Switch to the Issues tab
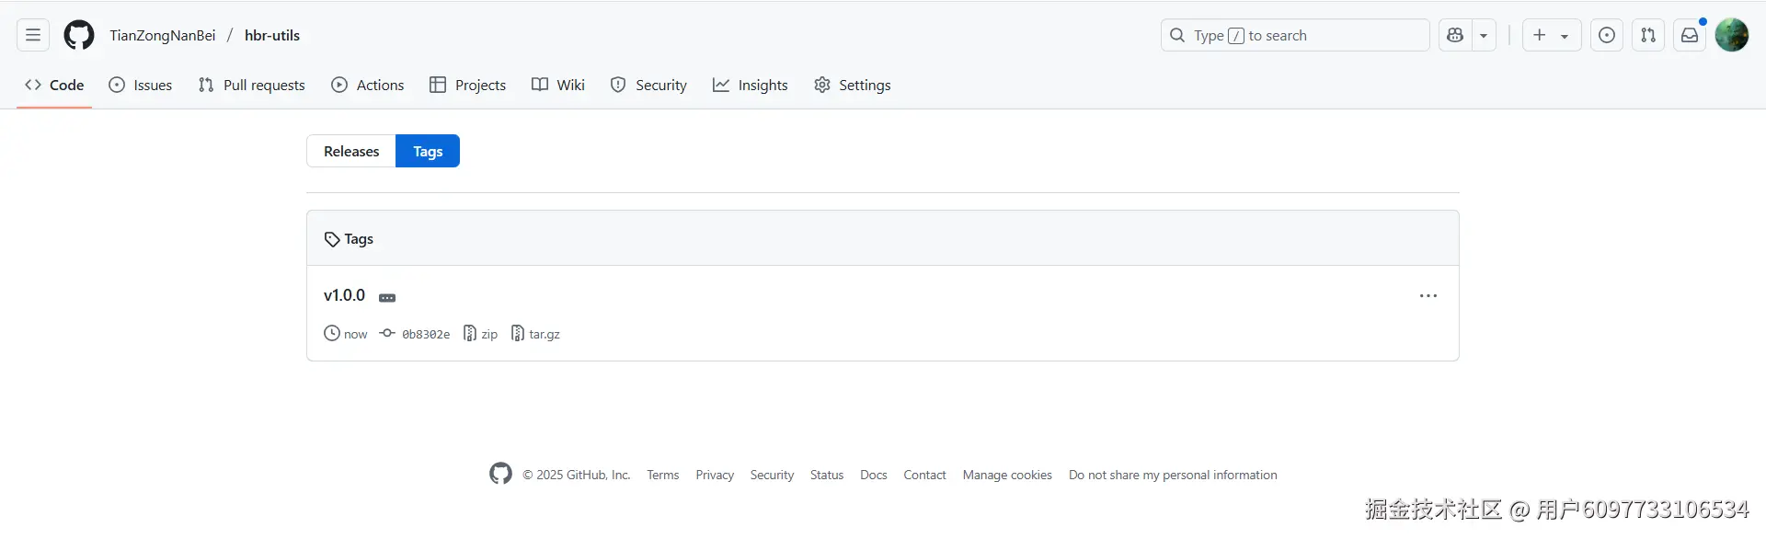 141,85
